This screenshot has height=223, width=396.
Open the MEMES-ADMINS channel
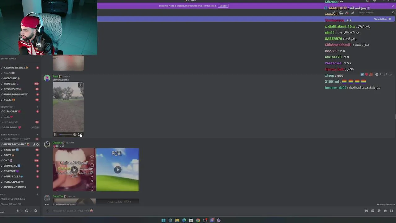click(x=19, y=187)
